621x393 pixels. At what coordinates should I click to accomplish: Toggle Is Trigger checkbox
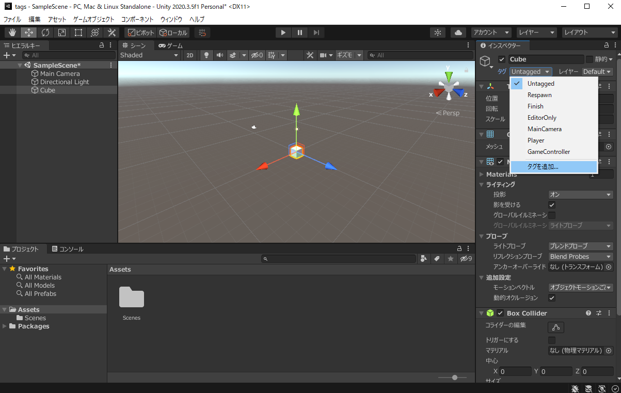click(x=552, y=340)
